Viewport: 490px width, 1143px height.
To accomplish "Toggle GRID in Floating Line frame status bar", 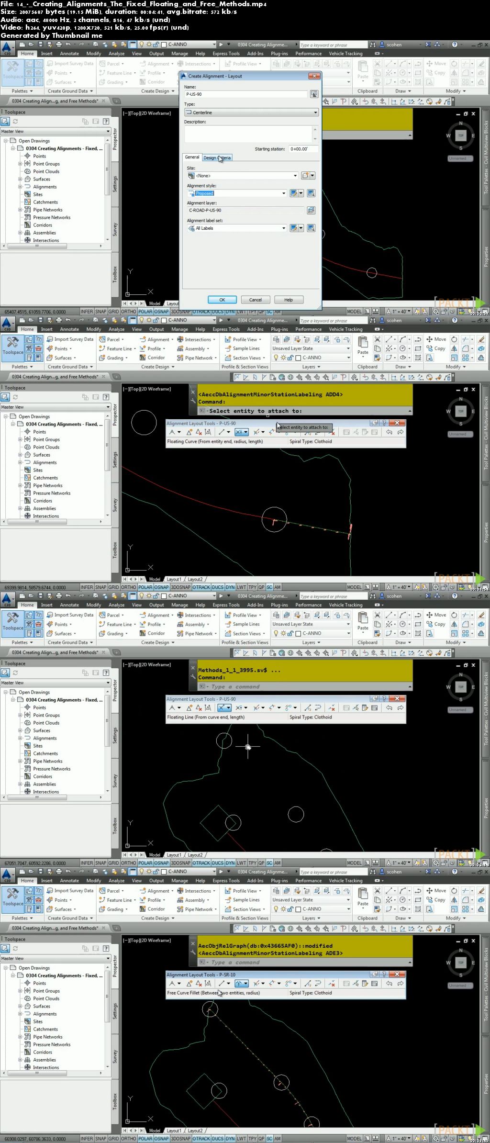I will tap(113, 863).
